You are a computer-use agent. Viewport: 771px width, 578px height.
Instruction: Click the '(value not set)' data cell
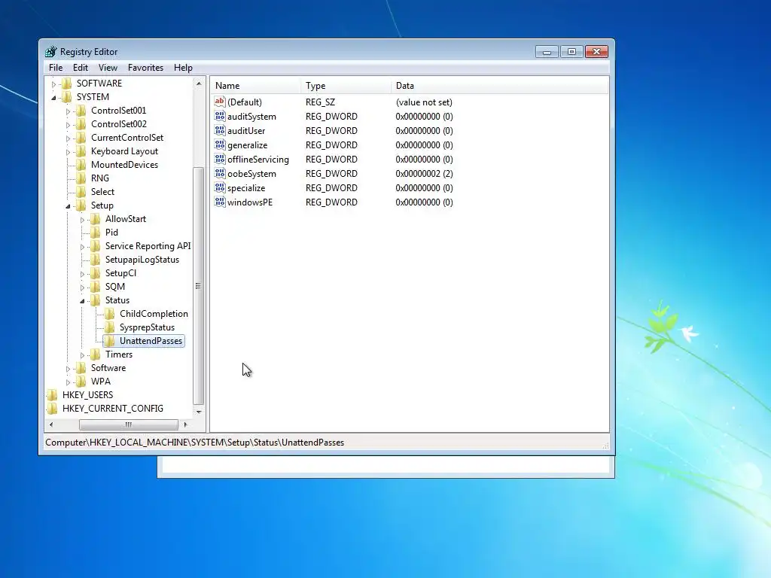pos(424,102)
